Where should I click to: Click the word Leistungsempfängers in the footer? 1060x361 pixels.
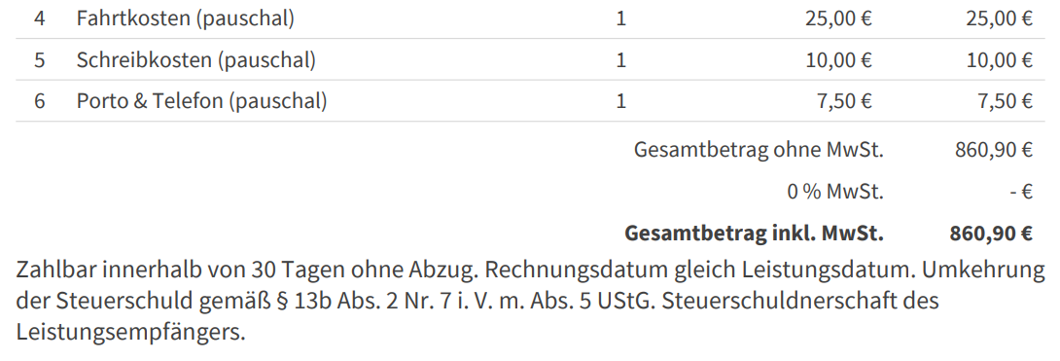click(129, 333)
